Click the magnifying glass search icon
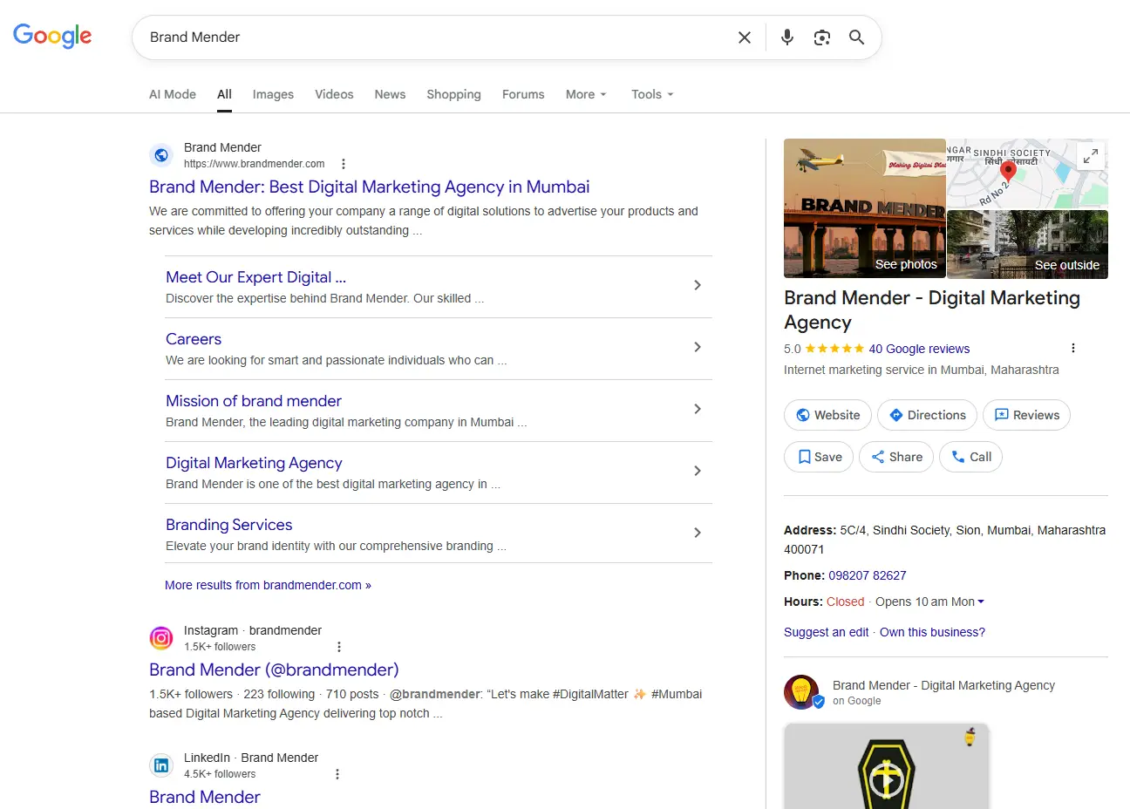This screenshot has height=809, width=1130. (x=856, y=37)
